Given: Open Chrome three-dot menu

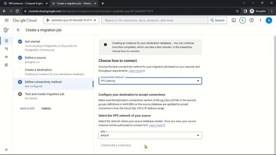Looking at the screenshot, I should (x=272, y=11).
